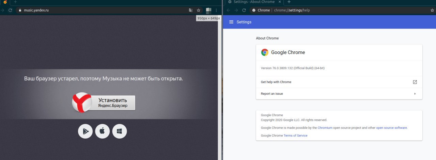The width and height of the screenshot is (436, 160).
Task: Open the profile avatar in left window
Action: 208,10
